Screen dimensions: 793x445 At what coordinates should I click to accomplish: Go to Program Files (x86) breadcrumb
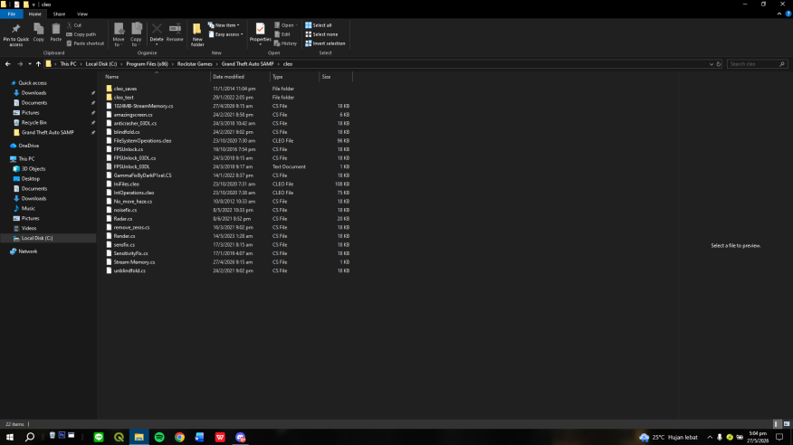(148, 64)
